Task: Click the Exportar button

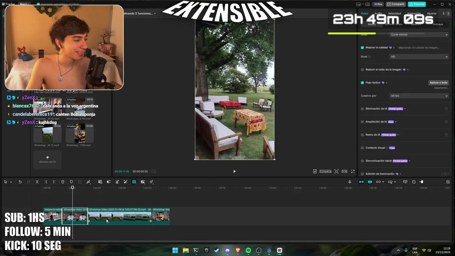Action: (x=417, y=4)
